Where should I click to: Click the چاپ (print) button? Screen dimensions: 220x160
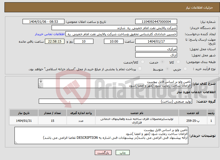(122, 152)
